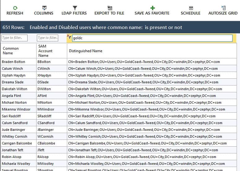
Task: Select the Michael Norton name cell
Action: (x=19, y=102)
